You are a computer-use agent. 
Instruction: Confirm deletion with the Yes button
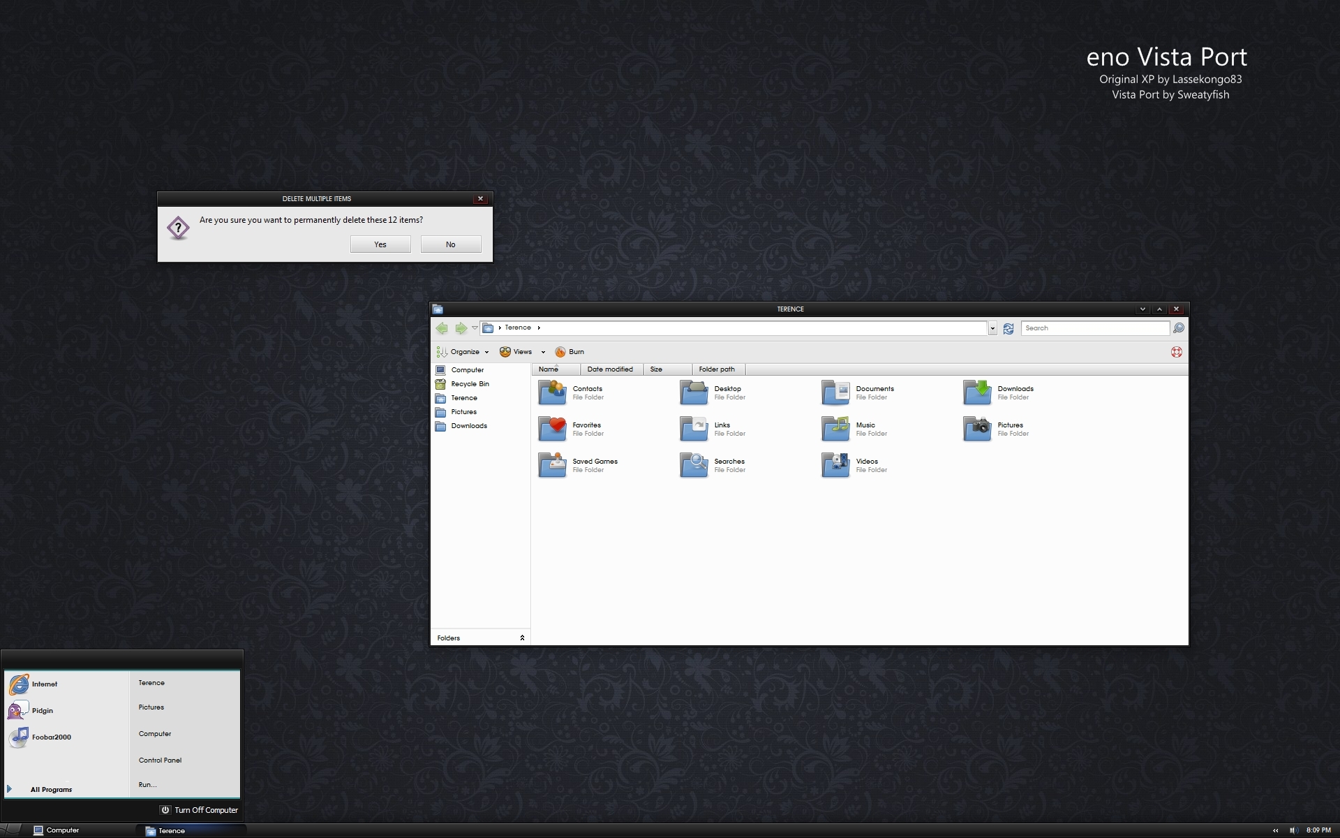(x=380, y=244)
